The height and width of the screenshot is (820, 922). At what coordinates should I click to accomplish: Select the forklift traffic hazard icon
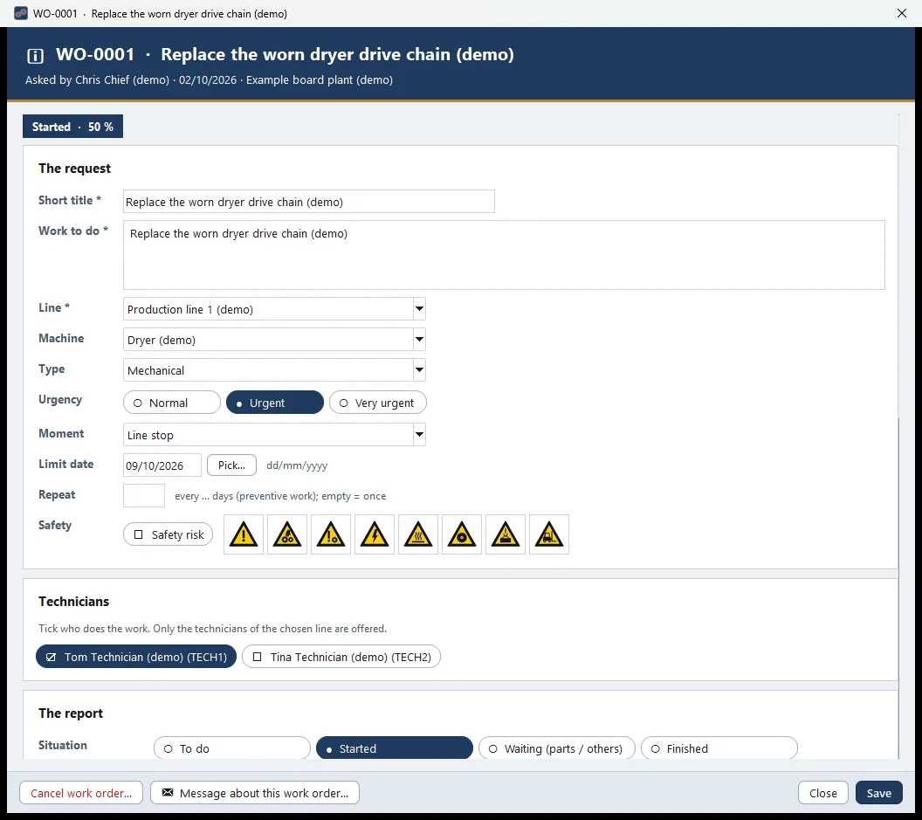click(x=549, y=534)
